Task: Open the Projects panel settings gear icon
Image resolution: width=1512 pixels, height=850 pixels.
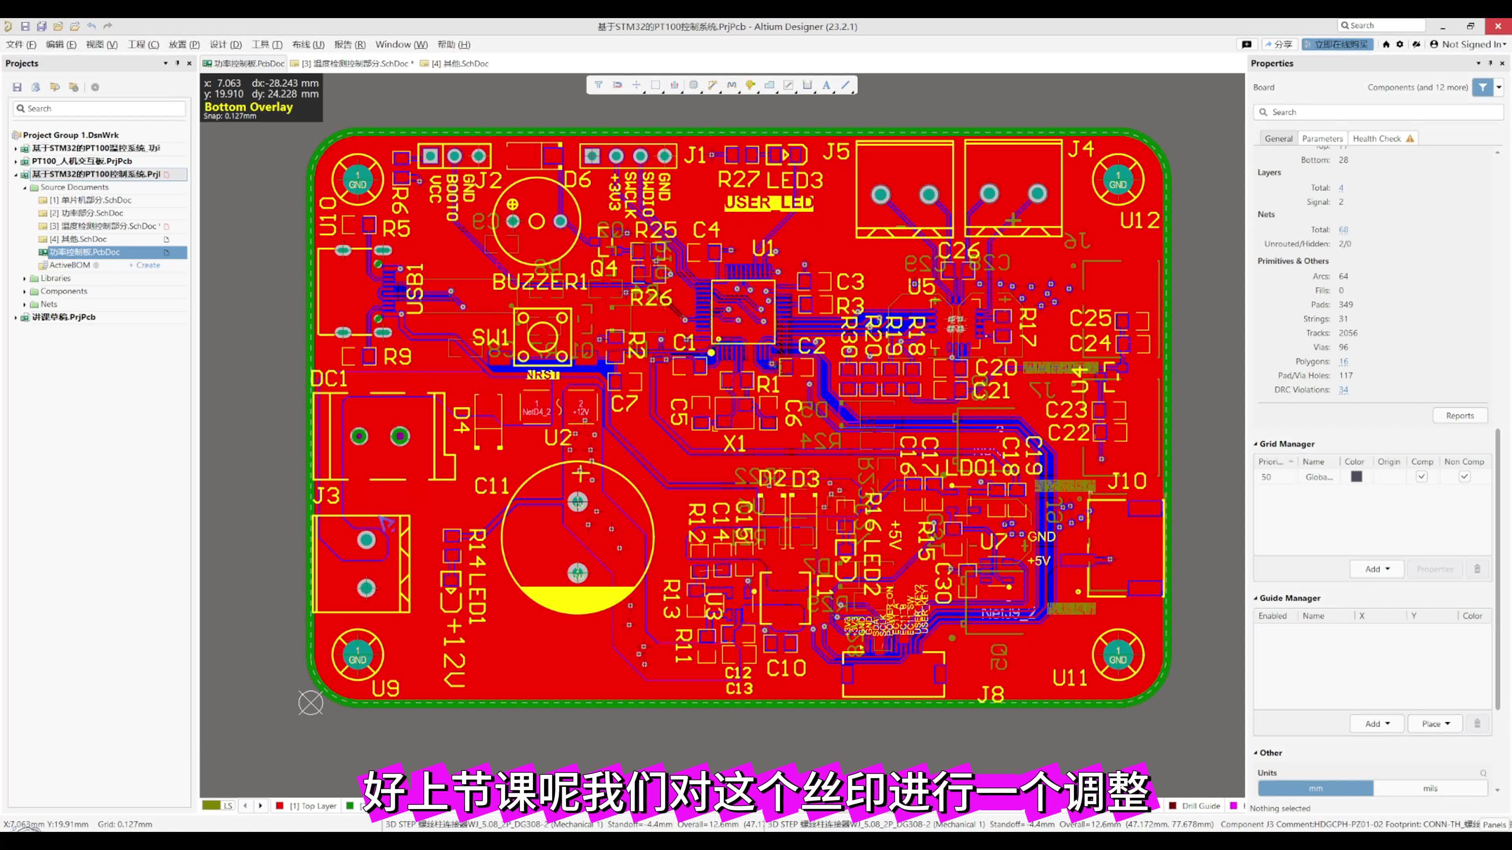Action: coord(94,87)
